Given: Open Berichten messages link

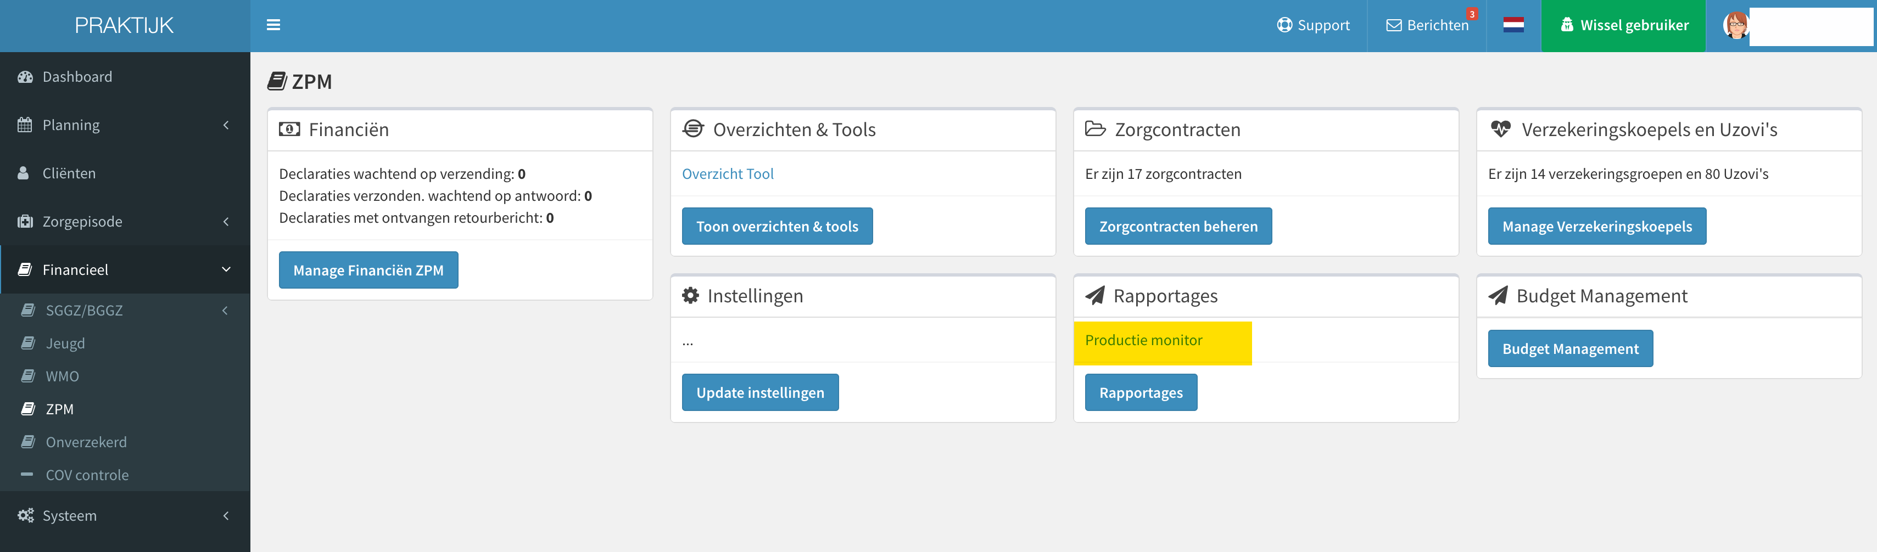Looking at the screenshot, I should pos(1427,25).
